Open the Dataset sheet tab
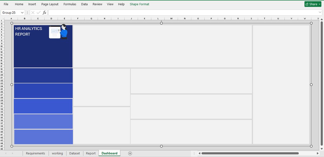This screenshot has height=157, width=324. 75,153
